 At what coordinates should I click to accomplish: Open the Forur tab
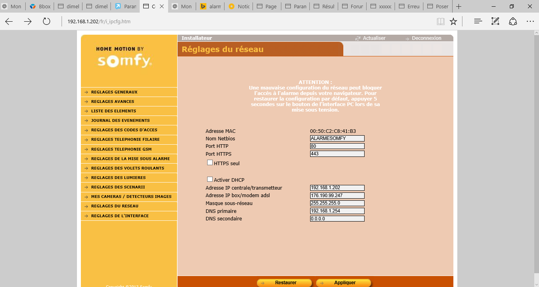(x=352, y=6)
